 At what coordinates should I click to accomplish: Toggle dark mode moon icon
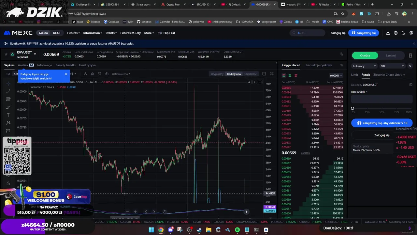coord(404,33)
